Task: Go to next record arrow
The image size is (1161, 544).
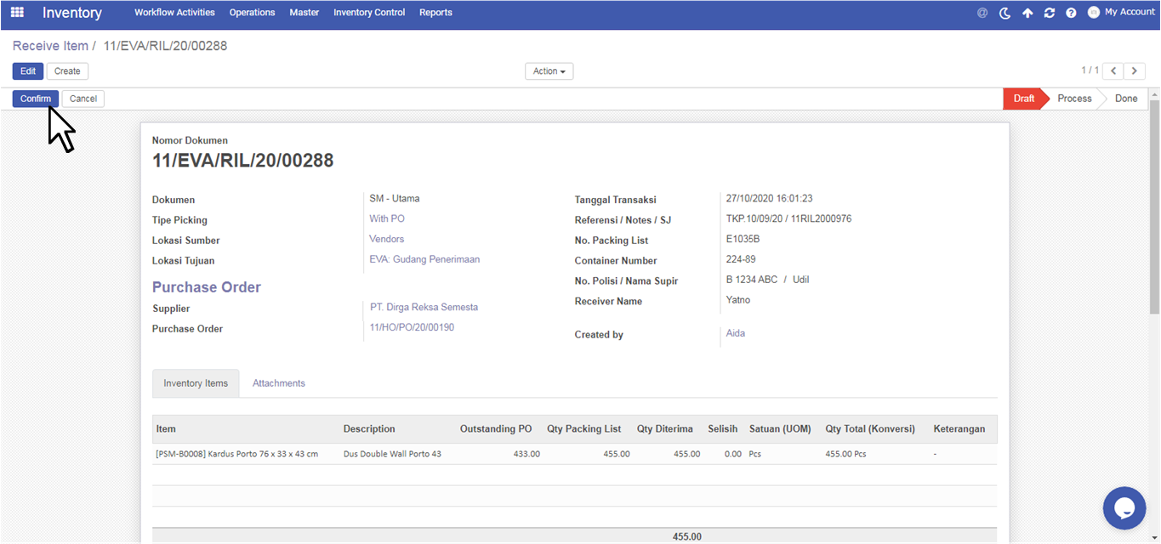Action: [1134, 71]
